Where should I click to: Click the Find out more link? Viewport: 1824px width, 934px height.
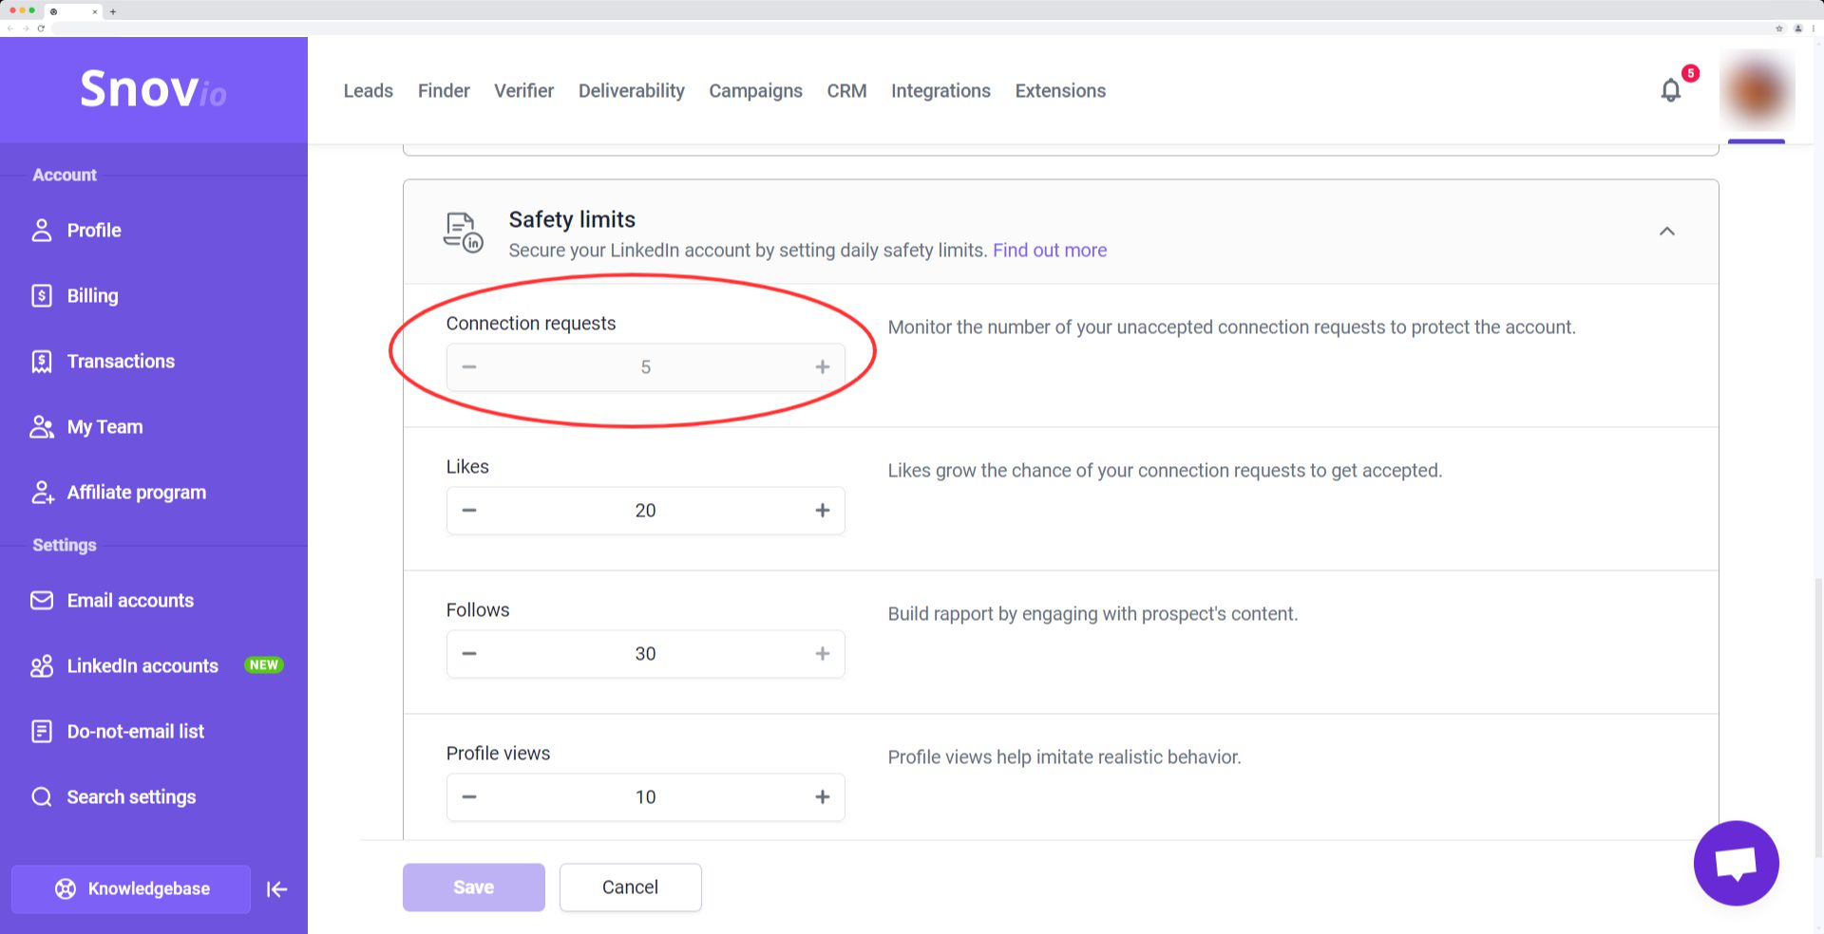[1049, 251]
